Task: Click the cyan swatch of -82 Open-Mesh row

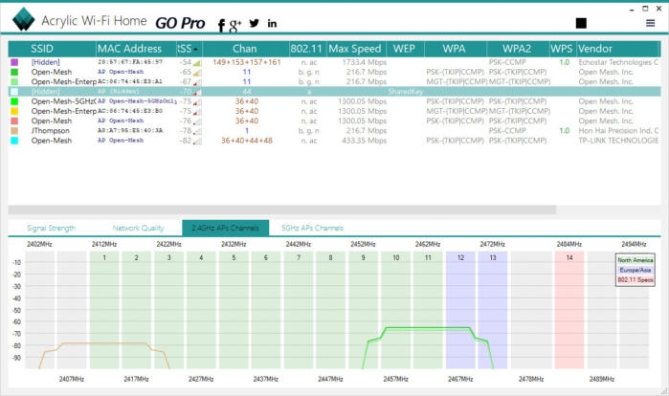Action: click(14, 141)
